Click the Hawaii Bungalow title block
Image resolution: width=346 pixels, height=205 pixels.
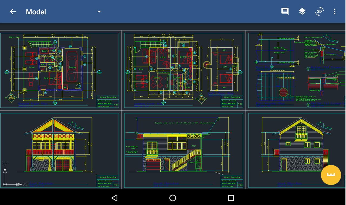[x=107, y=97]
